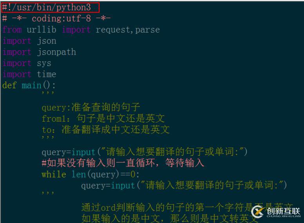Image resolution: width=304 pixels, height=223 pixels.
Task: Place cursor on import sys line
Action: tap(27, 63)
